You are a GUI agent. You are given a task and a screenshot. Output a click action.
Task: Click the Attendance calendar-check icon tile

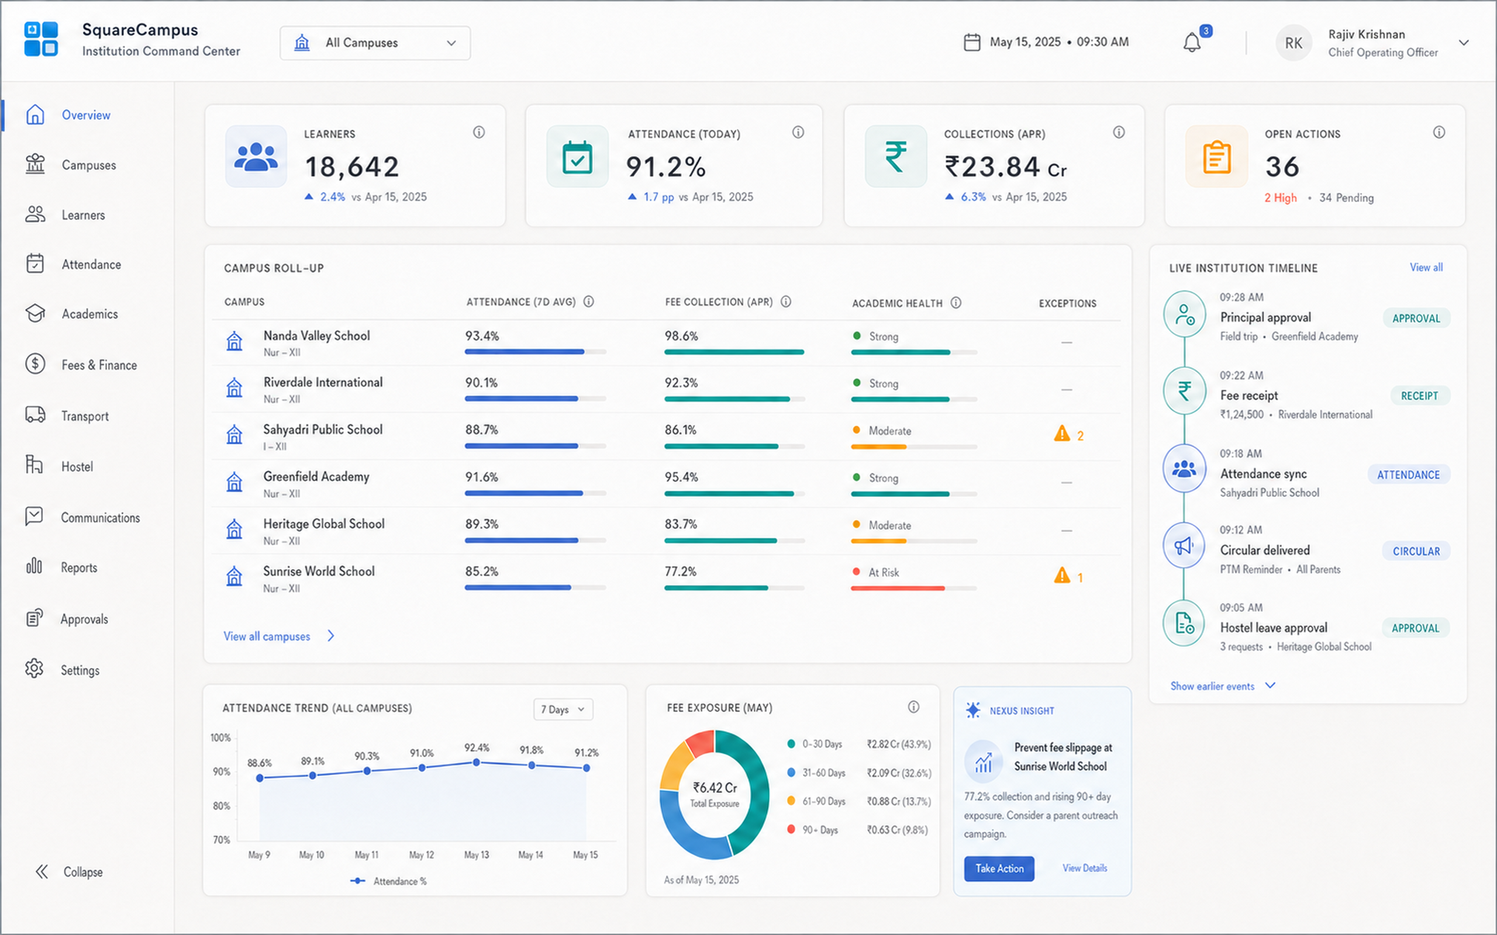577,157
